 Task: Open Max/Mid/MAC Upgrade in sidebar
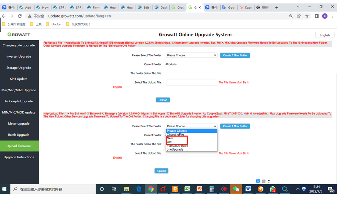(19, 90)
